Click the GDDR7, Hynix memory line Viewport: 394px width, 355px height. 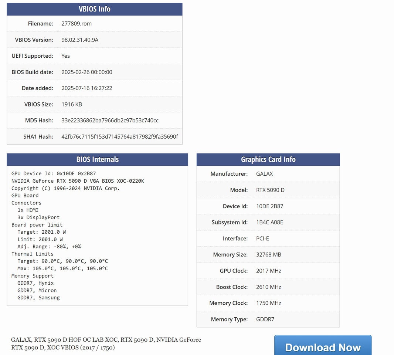coord(35,283)
